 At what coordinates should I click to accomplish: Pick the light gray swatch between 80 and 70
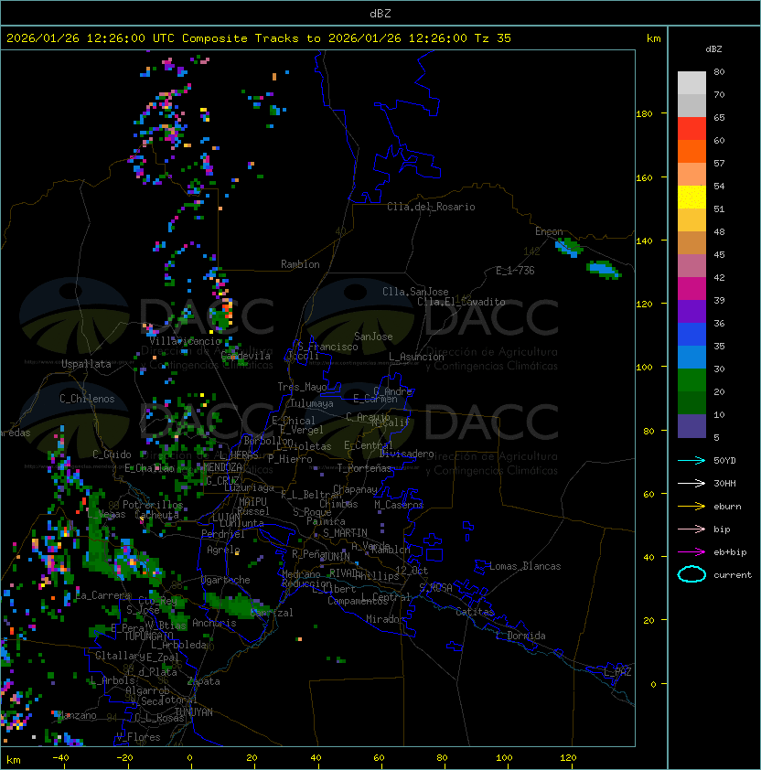click(x=691, y=82)
